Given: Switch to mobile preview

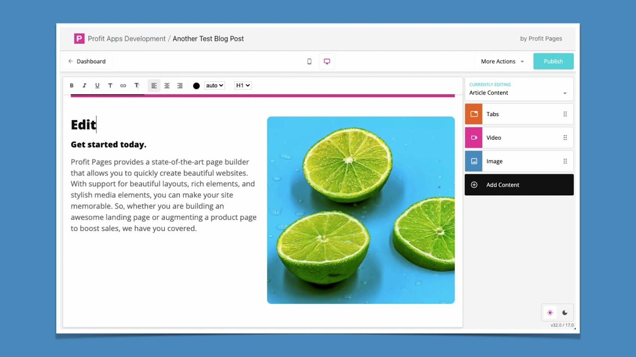Looking at the screenshot, I should [309, 61].
